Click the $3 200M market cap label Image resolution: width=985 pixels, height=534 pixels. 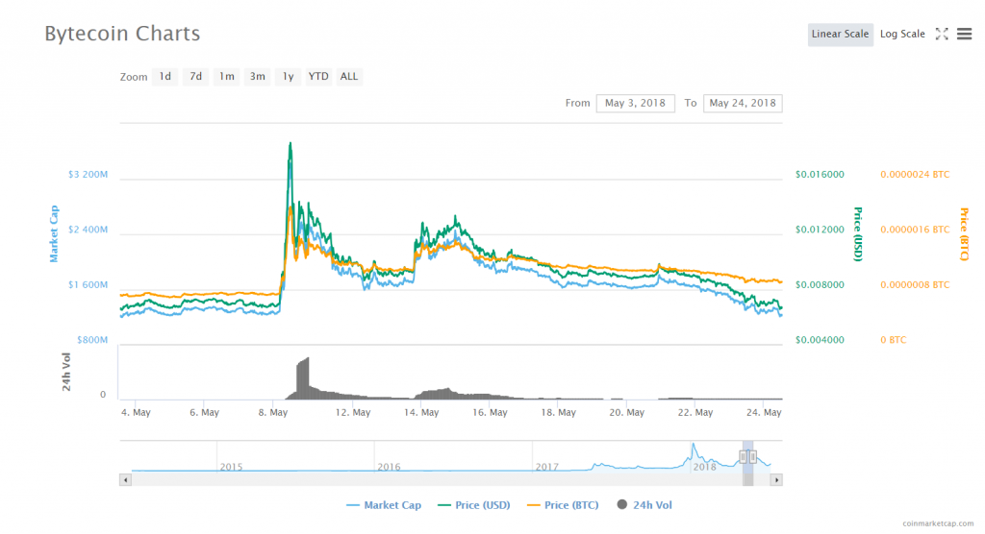tap(88, 175)
